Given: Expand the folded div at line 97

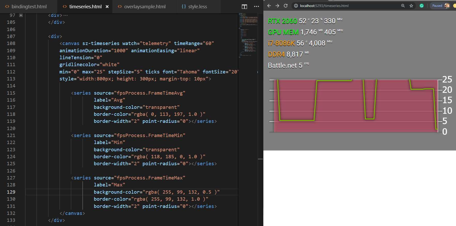Looking at the screenshot, I should coord(21,15).
